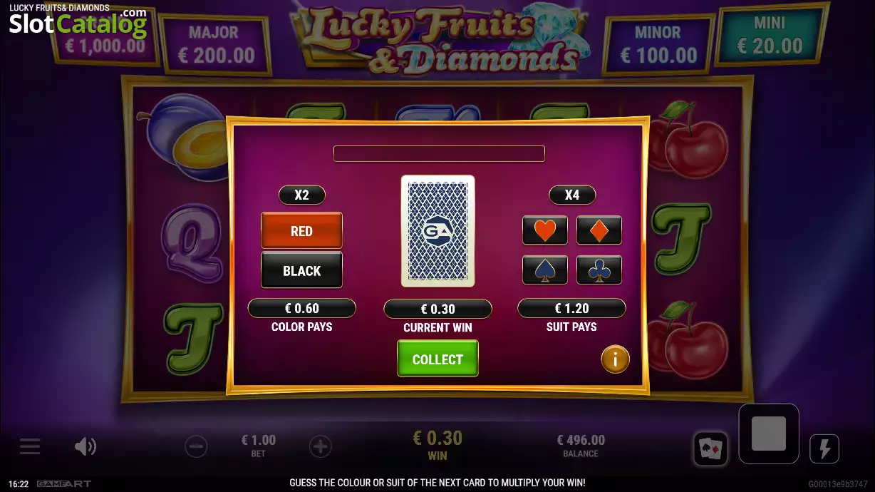Click the card history bar

439,153
